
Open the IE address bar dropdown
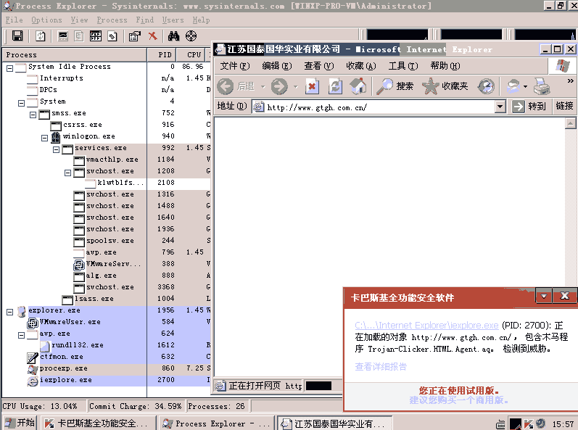500,107
